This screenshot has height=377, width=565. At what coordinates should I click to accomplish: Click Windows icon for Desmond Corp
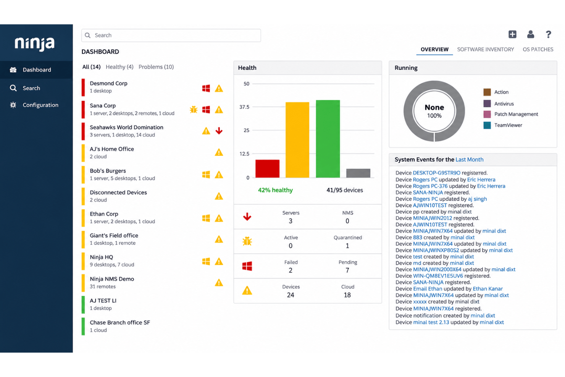pyautogui.click(x=206, y=88)
